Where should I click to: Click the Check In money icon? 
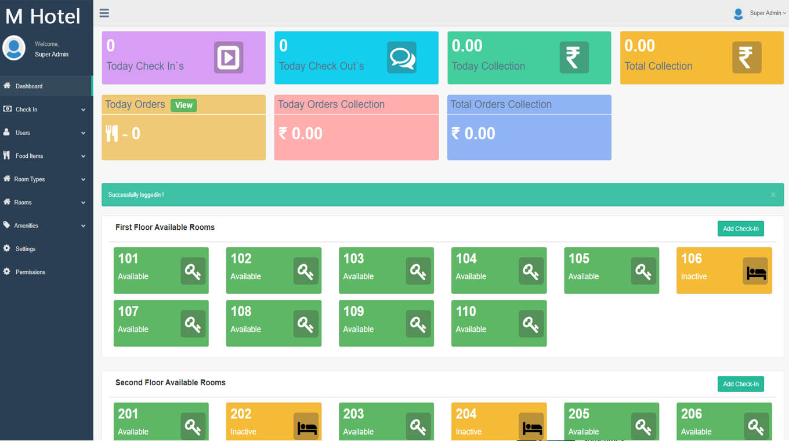[7, 109]
